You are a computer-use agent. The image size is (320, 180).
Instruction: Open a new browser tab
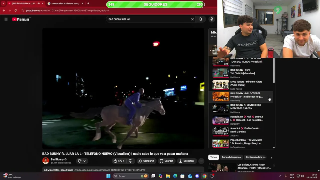point(88,3)
